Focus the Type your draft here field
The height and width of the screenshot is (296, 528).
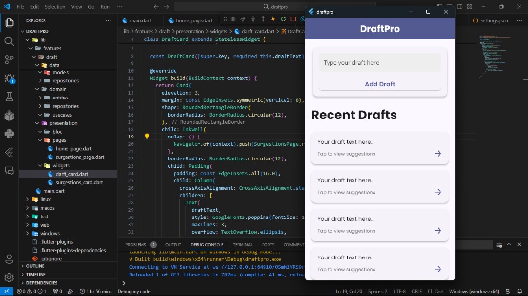click(380, 62)
